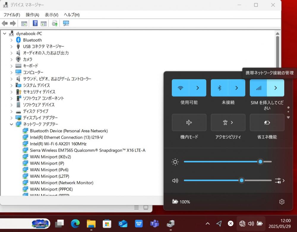Open Outlook from the taskbar
The image size is (297, 232).
click(x=123, y=224)
